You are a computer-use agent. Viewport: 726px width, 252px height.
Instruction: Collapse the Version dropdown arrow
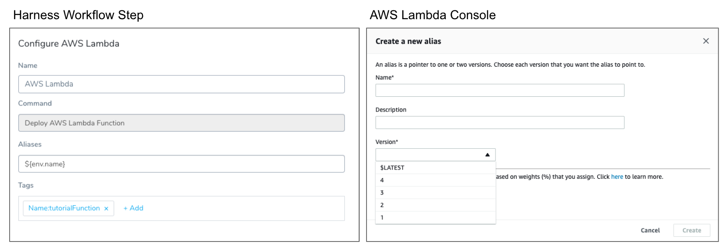[x=487, y=155]
